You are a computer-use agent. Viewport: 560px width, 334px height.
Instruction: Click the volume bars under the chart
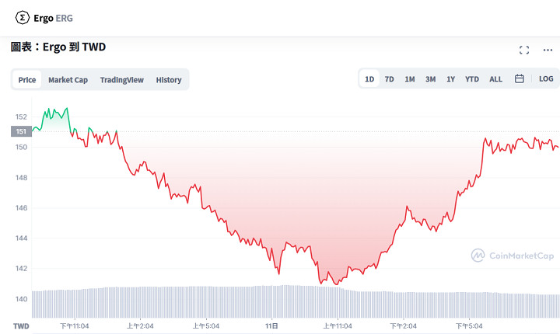[x=296, y=301]
